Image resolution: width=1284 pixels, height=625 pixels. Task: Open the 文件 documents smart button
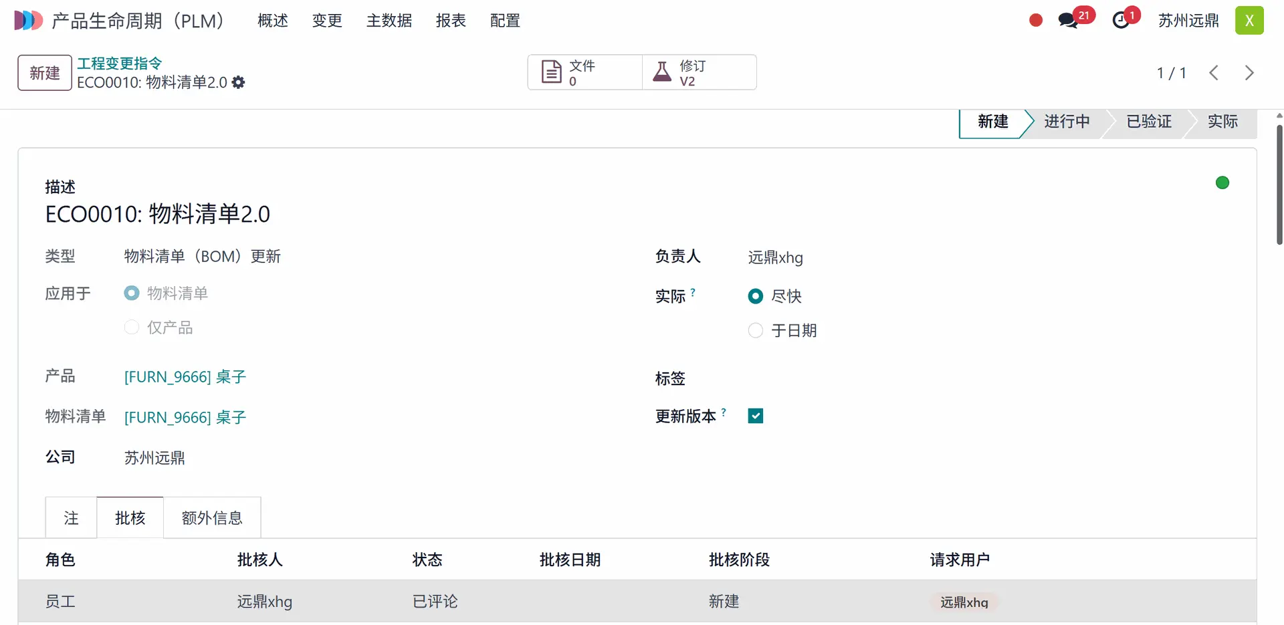[584, 72]
